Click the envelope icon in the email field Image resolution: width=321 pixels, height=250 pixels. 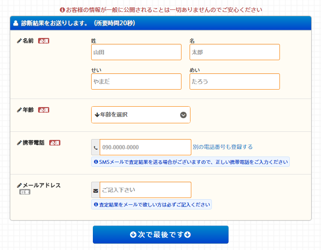(x=95, y=190)
